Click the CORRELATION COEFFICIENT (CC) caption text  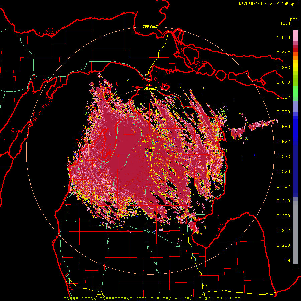[106, 299]
